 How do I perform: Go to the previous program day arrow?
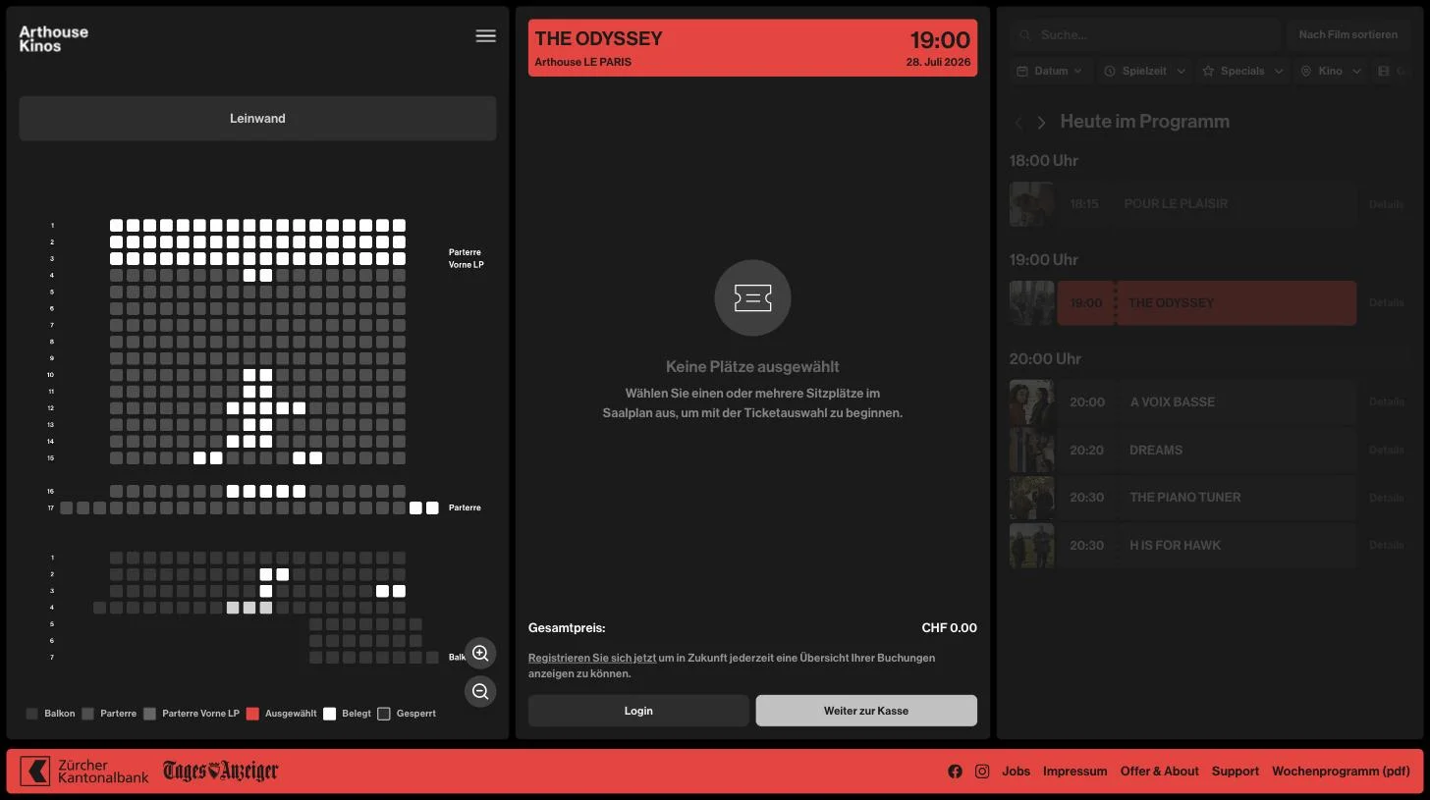point(1018,123)
